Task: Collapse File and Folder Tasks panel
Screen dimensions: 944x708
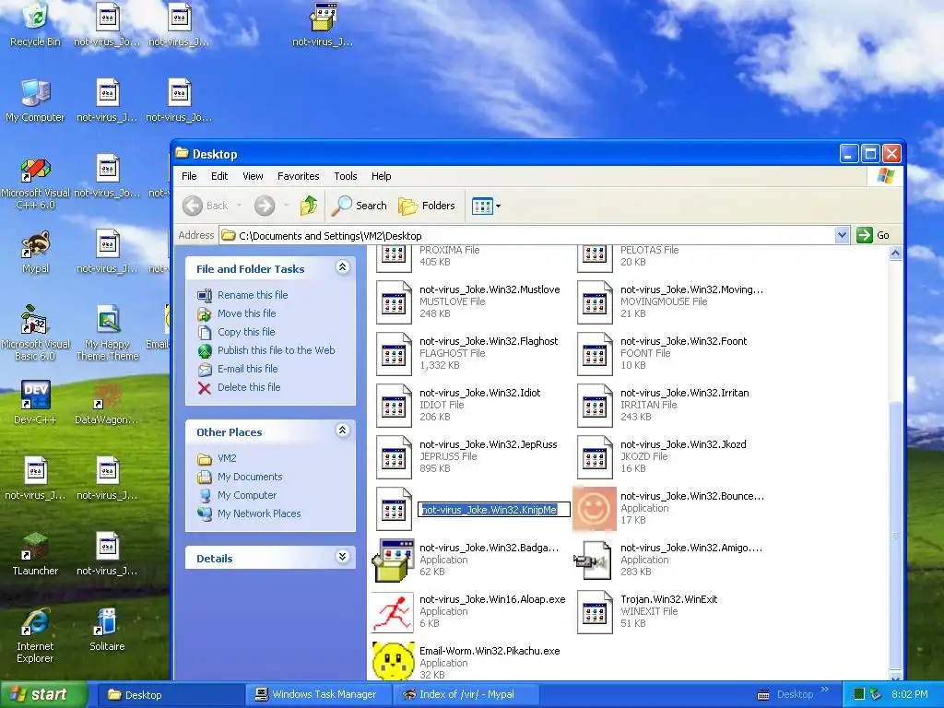Action: click(343, 267)
